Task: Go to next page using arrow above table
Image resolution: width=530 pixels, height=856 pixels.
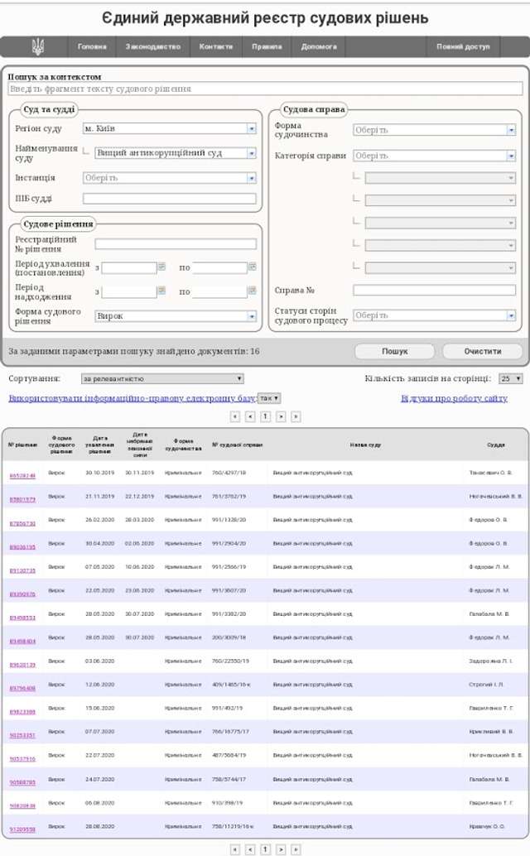Action: [282, 416]
